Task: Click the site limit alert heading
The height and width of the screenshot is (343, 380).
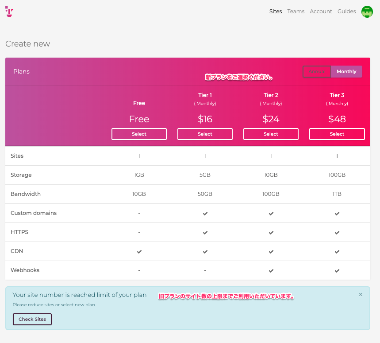Action: click(x=80, y=295)
